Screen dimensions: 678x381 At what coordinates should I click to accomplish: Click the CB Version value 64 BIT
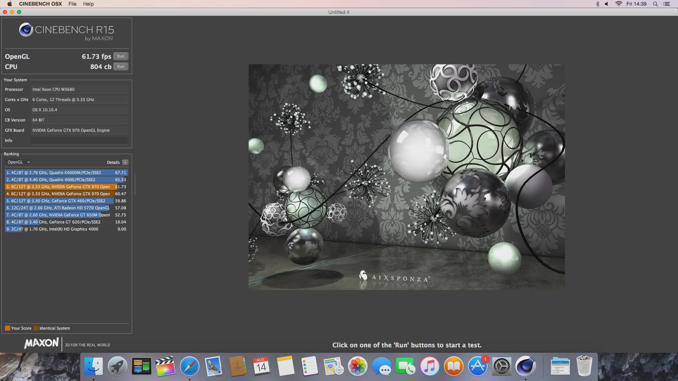79,120
